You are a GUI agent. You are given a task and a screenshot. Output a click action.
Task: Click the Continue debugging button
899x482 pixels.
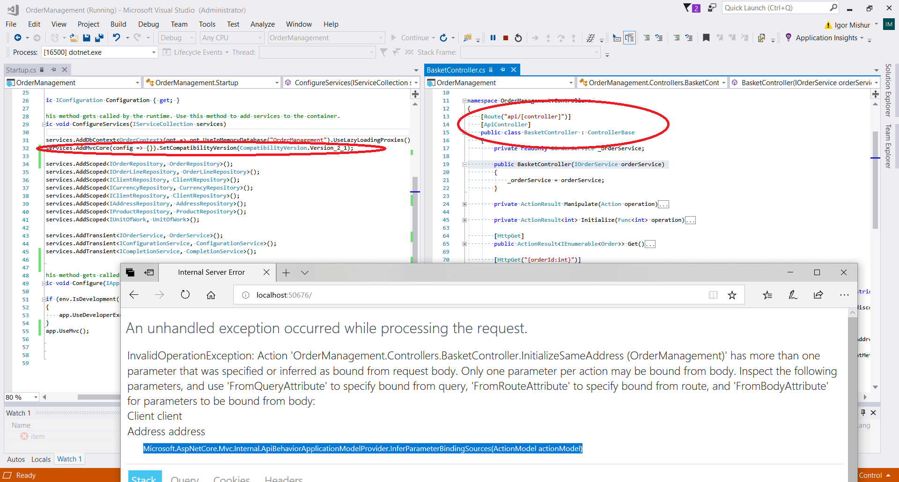pos(410,38)
